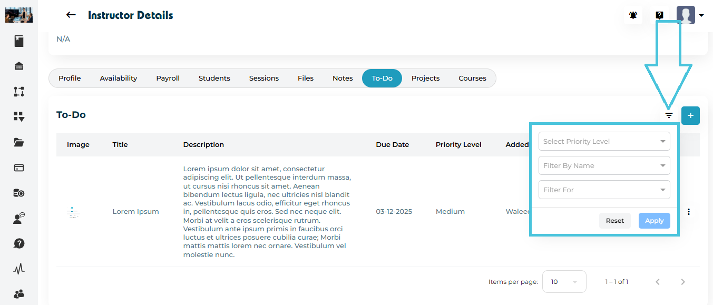The height and width of the screenshot is (305, 713).
Task: Expand the Select Priority Level dropdown
Action: click(x=604, y=141)
